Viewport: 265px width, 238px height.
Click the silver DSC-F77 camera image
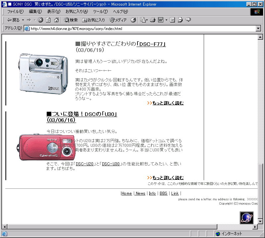pos(43,73)
